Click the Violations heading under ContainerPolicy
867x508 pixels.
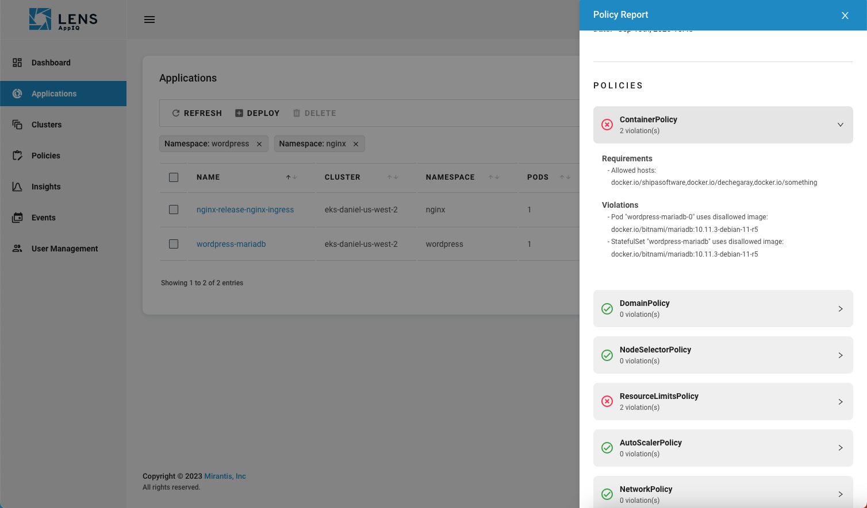(x=620, y=205)
